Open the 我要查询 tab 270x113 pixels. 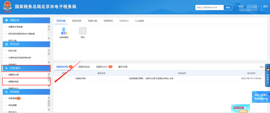tap(108, 21)
